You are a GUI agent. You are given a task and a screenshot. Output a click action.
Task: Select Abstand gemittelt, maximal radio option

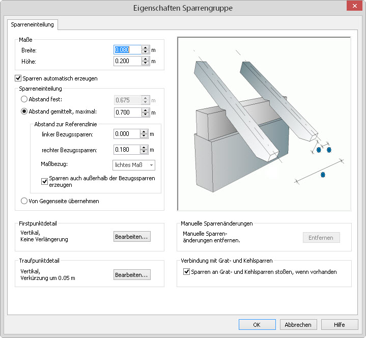click(x=24, y=111)
